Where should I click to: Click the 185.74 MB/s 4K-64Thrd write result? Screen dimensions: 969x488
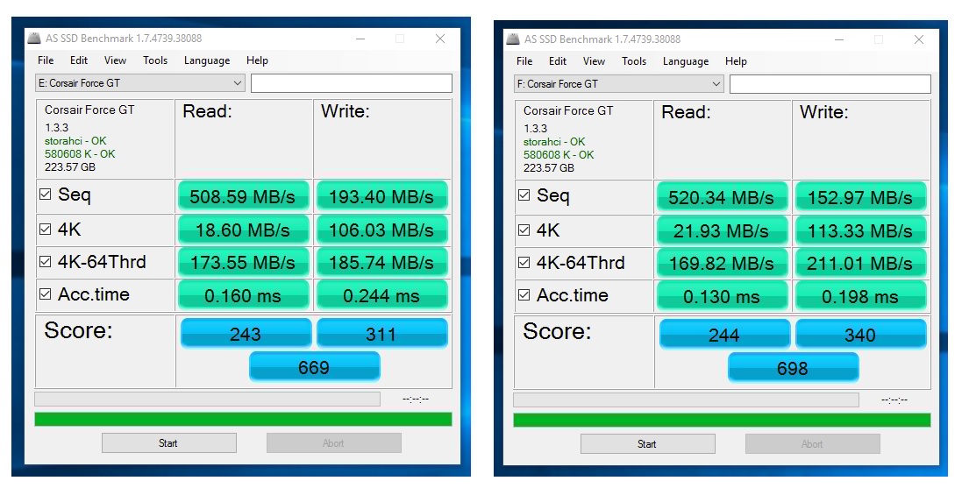pyautogui.click(x=382, y=263)
